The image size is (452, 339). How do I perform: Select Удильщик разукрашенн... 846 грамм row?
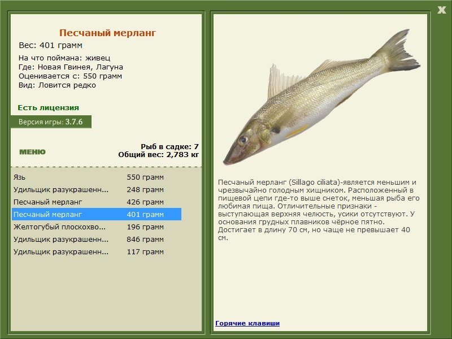click(x=97, y=239)
